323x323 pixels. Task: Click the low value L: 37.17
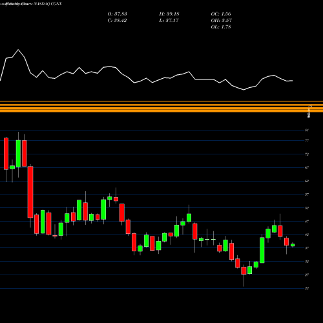click(x=169, y=21)
